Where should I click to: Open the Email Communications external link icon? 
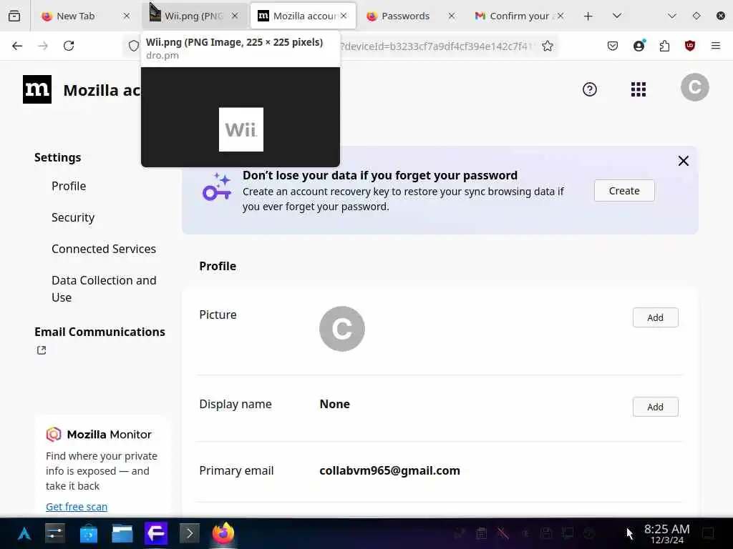[42, 350]
